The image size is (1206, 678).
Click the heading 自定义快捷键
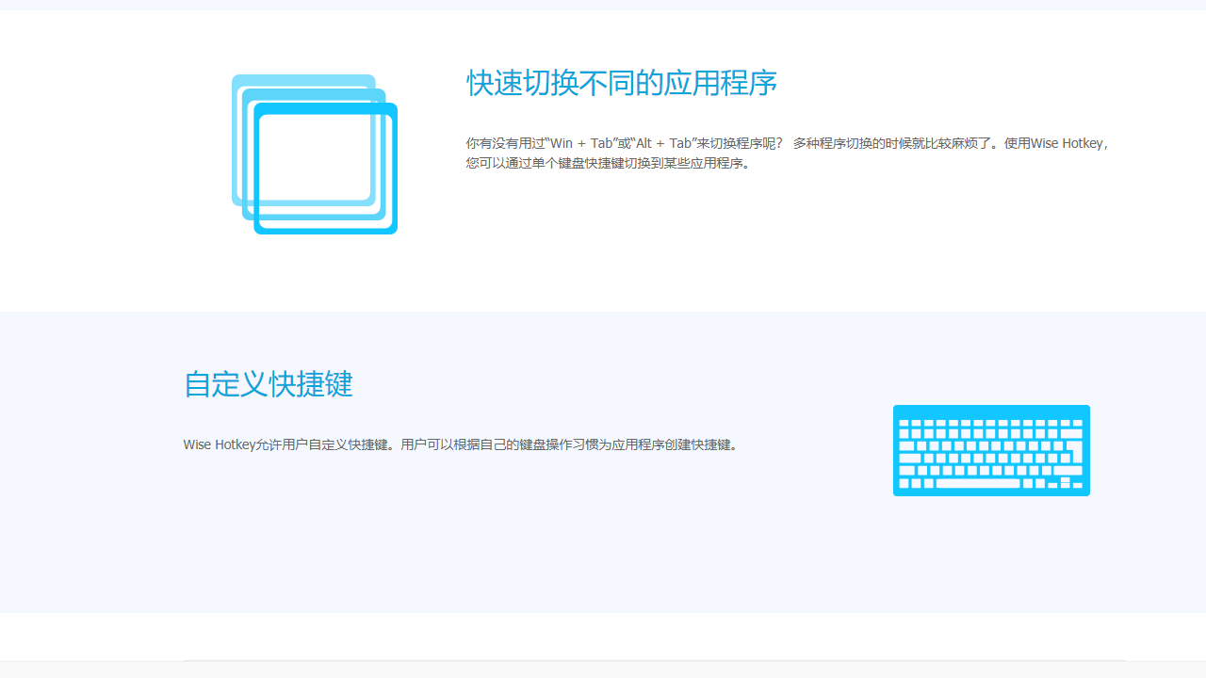point(267,384)
